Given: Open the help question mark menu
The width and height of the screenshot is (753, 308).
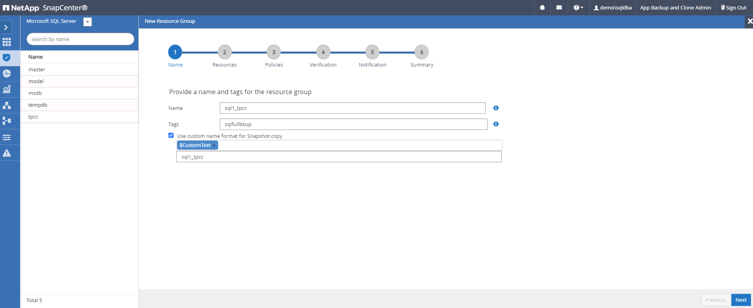Looking at the screenshot, I should [578, 7].
